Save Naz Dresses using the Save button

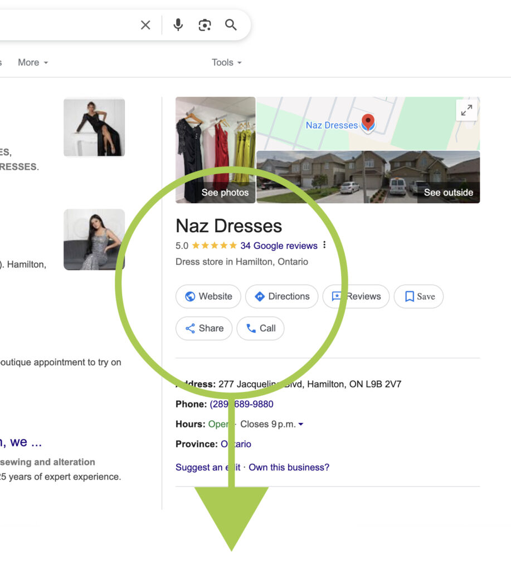418,297
